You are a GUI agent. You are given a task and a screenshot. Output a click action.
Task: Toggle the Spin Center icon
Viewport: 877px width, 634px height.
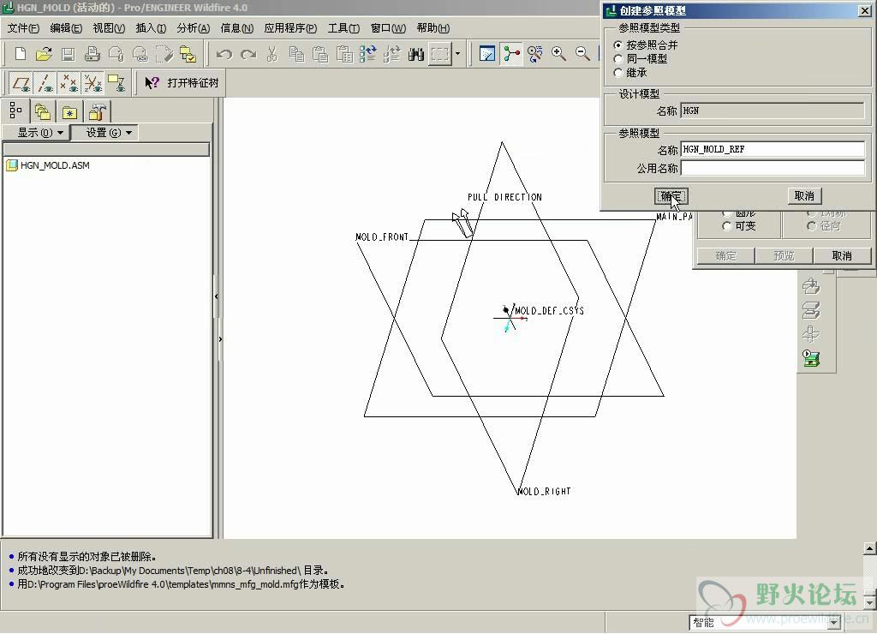point(511,54)
